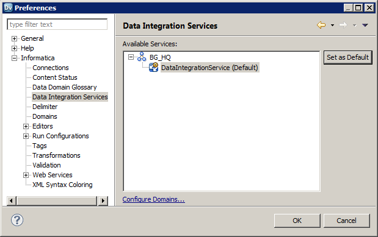Screen dimensions: 378x237
Task: Select Run Configurations tree label
Action: coord(60,136)
